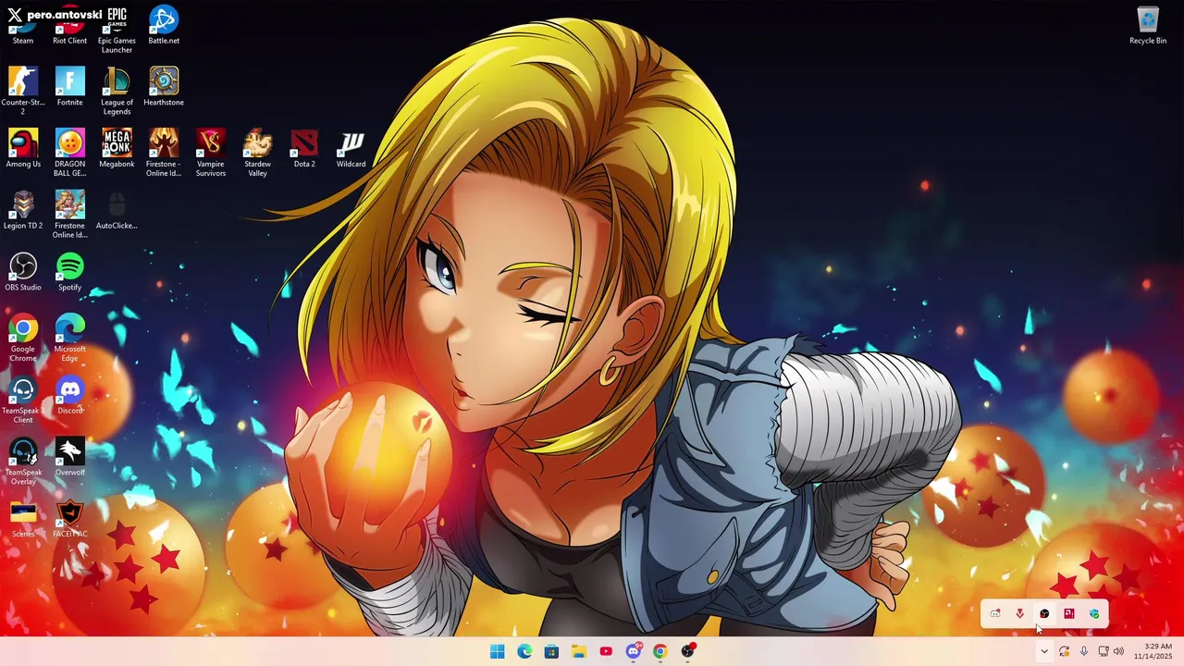Open the Hearthstone desktop icon
1184x666 pixels.
pos(164,87)
